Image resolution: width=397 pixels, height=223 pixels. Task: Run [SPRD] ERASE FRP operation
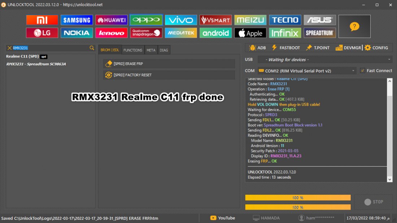point(169,64)
